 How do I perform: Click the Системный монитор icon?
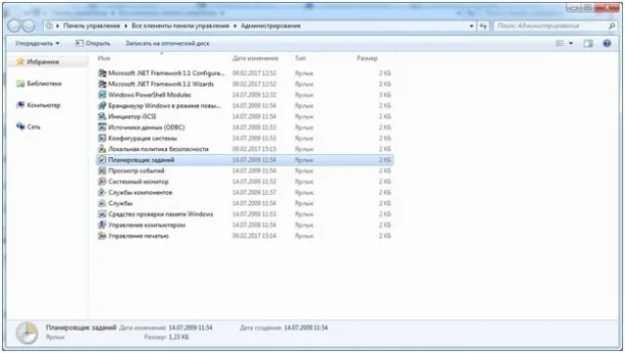[x=102, y=181]
